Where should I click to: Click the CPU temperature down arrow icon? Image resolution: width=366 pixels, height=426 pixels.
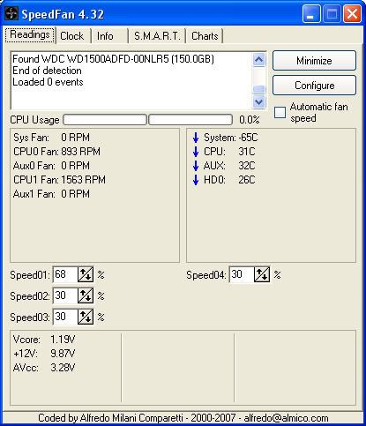point(196,152)
